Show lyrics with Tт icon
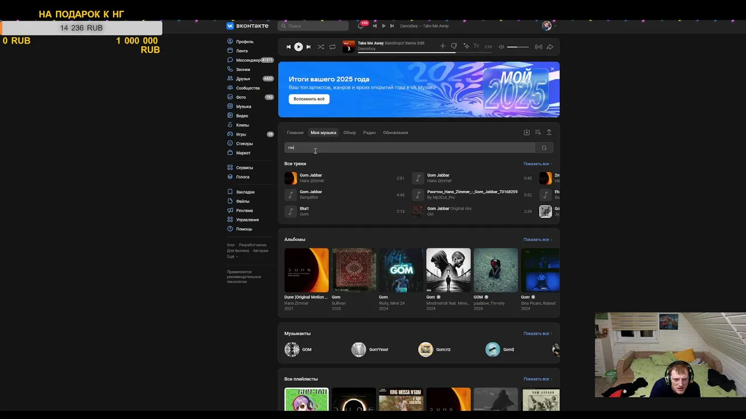Image resolution: width=746 pixels, height=419 pixels. click(x=476, y=47)
